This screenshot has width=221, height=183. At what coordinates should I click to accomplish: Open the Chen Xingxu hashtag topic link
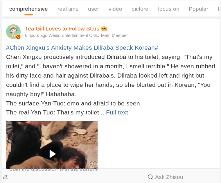pyautogui.click(x=82, y=48)
